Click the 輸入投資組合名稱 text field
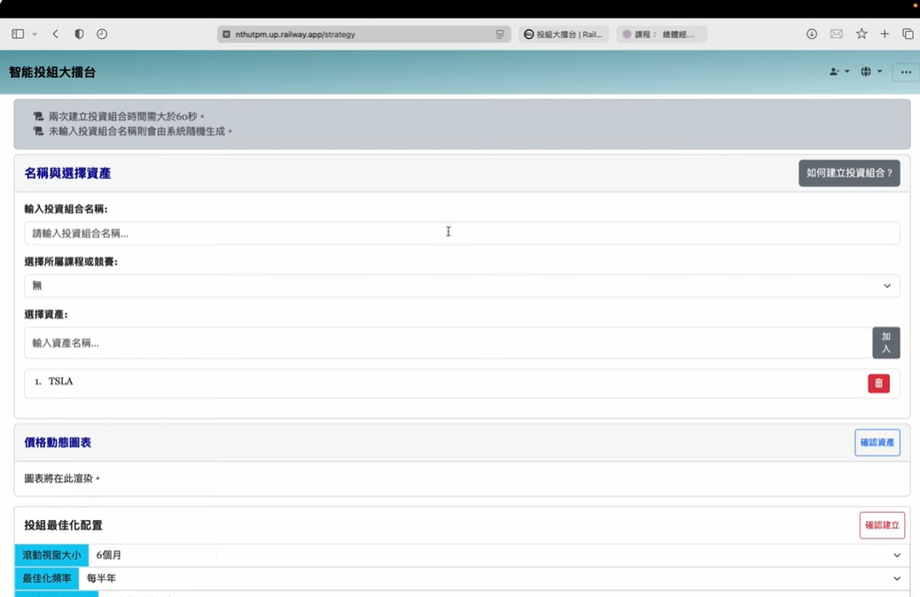 [462, 233]
